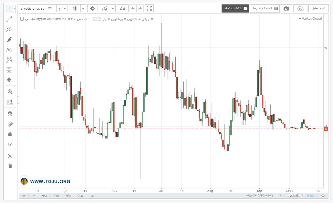Open the تابلو تحلیل‌ها board
The image size is (333, 203).
(x=265, y=9)
